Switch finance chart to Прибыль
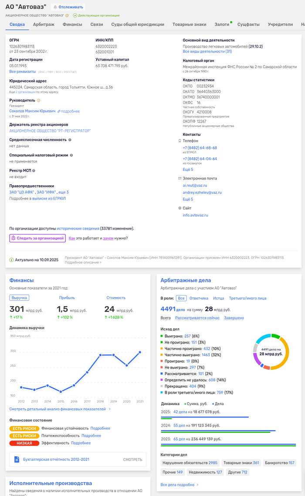 click(67, 298)
